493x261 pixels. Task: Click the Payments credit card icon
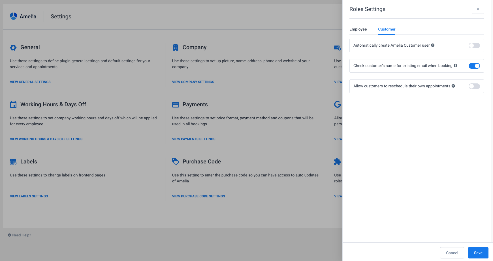(176, 105)
